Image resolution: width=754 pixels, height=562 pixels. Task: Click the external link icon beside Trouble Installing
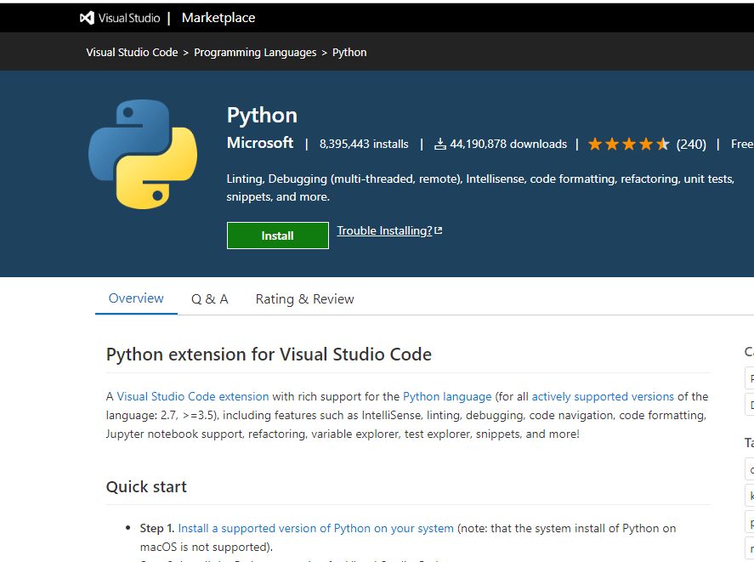tap(439, 230)
